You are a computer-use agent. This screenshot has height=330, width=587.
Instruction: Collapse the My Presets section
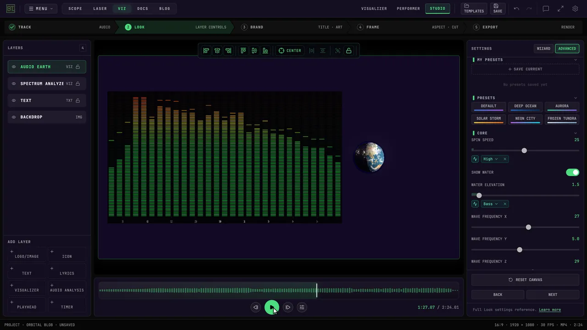[576, 60]
